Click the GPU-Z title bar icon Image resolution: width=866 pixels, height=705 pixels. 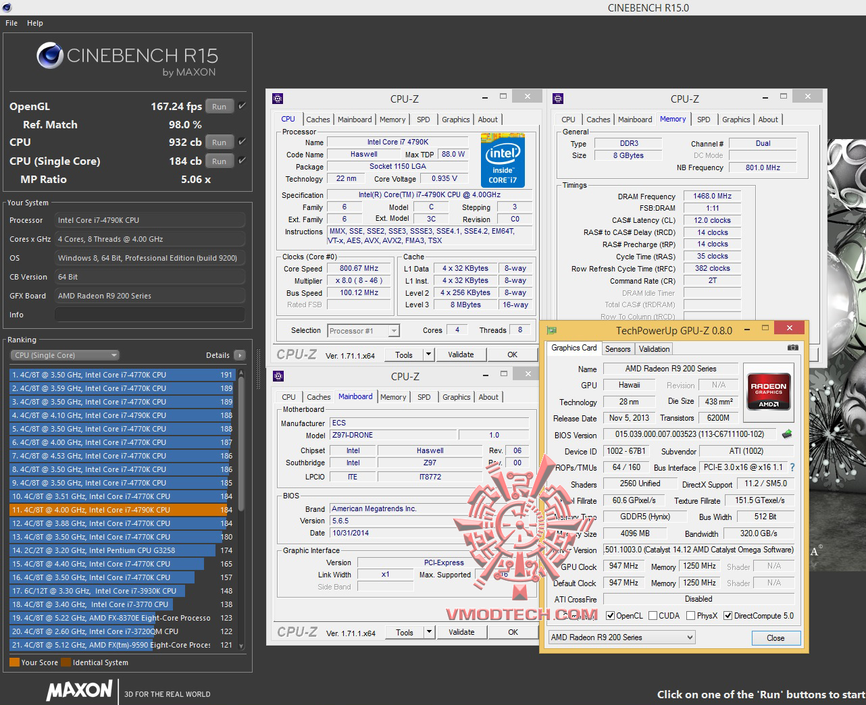point(552,330)
